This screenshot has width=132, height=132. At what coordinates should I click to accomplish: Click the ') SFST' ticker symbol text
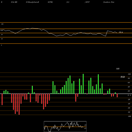(87, 2)
